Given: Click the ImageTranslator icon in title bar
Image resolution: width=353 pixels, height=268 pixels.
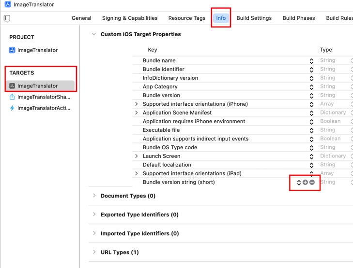Looking at the screenshot, I should point(7,4).
